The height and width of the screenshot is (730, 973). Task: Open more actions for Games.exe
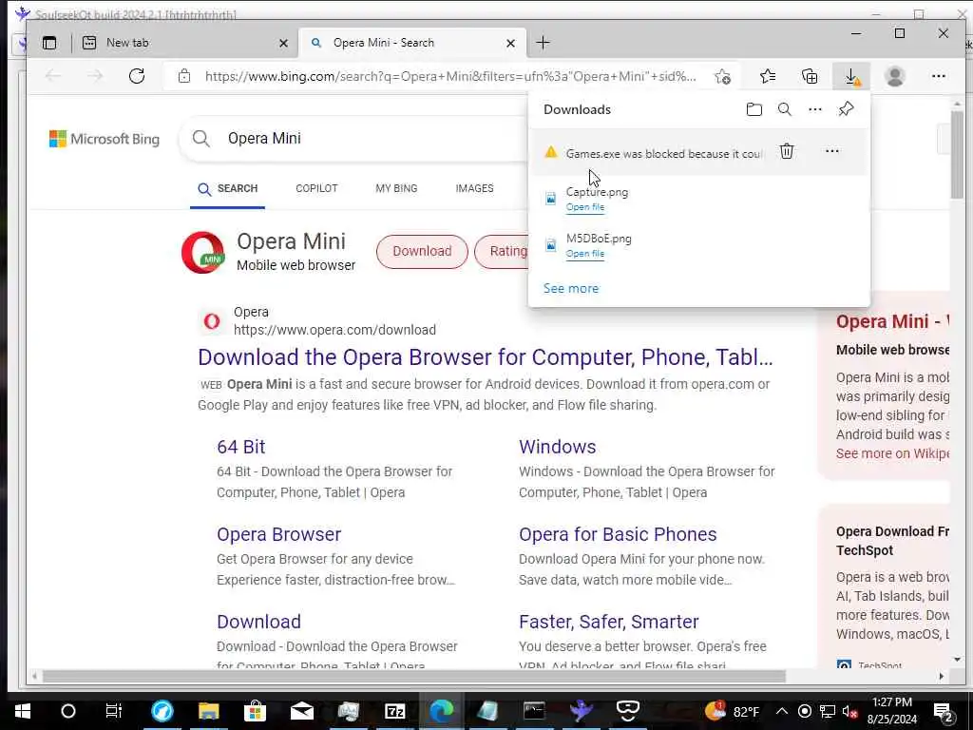(831, 151)
